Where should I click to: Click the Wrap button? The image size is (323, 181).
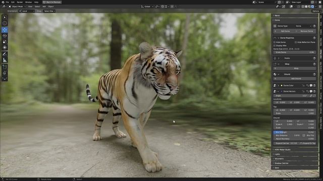295,68
